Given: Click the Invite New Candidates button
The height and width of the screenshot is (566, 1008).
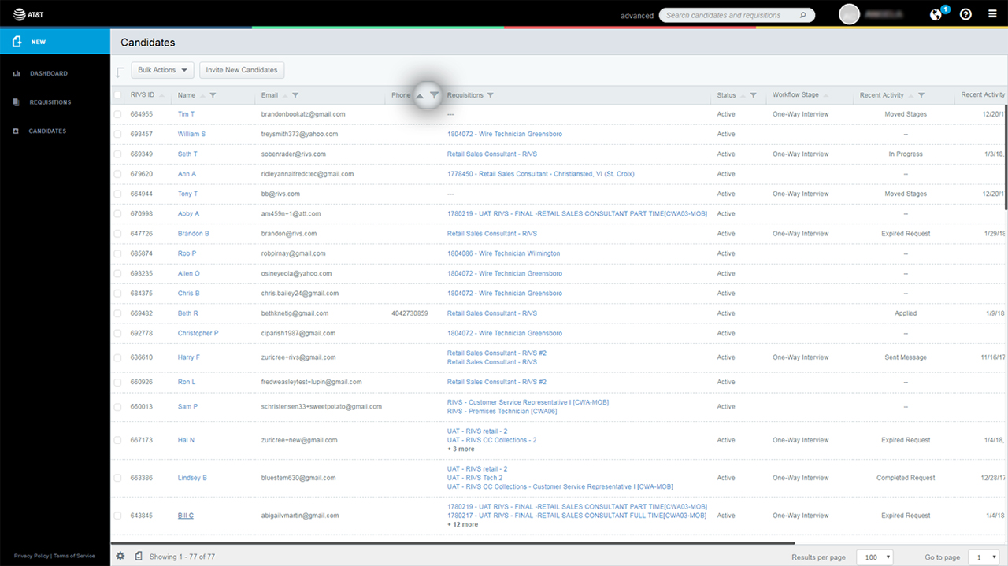Looking at the screenshot, I should coord(242,70).
